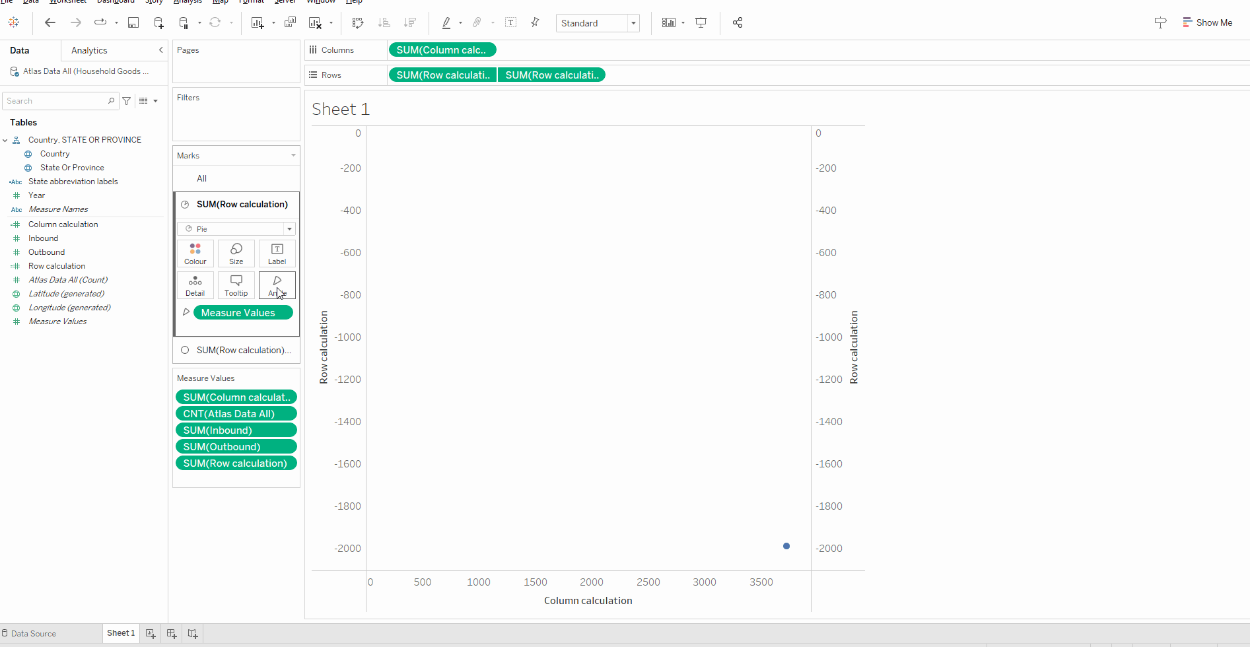Select the Sheet 1 tab

click(x=121, y=633)
